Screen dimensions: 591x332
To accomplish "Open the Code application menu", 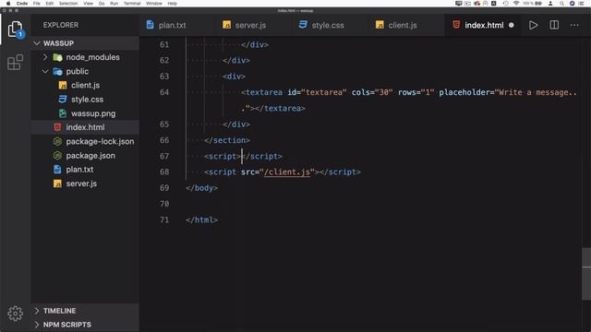I will 22,4.
